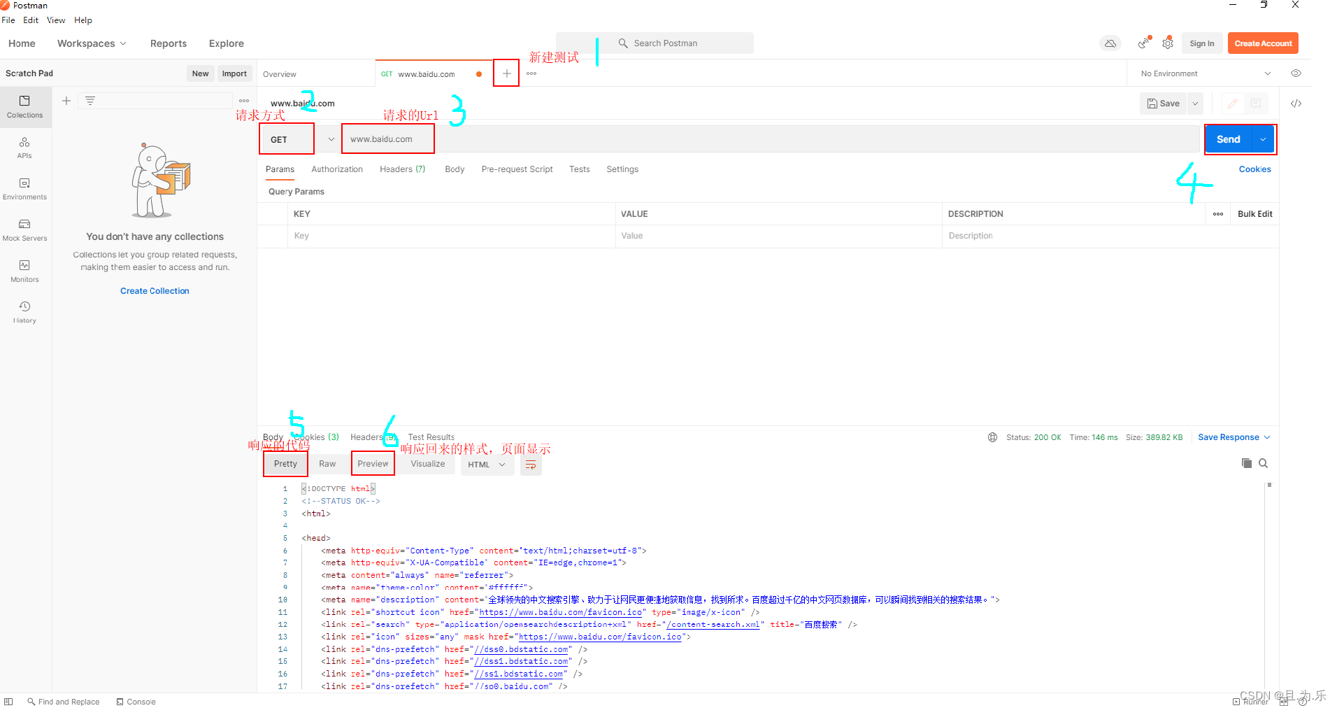Click the comments icon beside the pencil
Screen dimensions: 1337x708
pos(1256,104)
